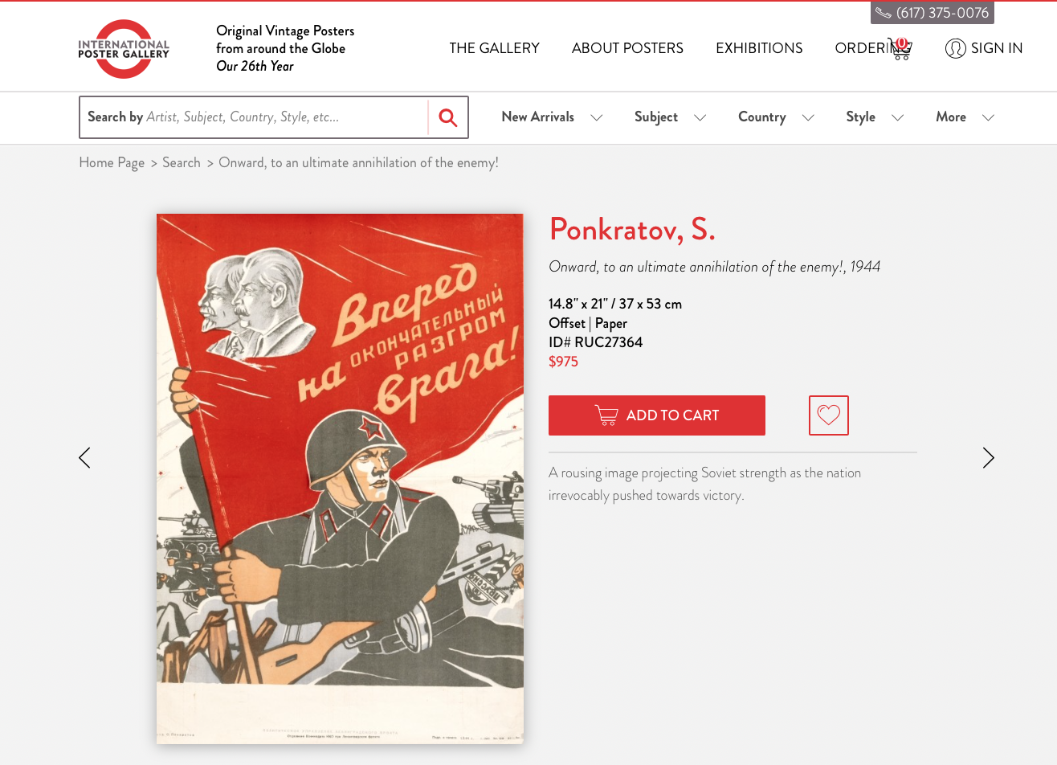
Task: Open the Exhibitions menu item
Action: [x=759, y=48]
